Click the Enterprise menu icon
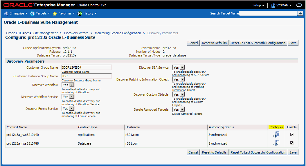This screenshot has width=306, height=166. coord(6,13)
